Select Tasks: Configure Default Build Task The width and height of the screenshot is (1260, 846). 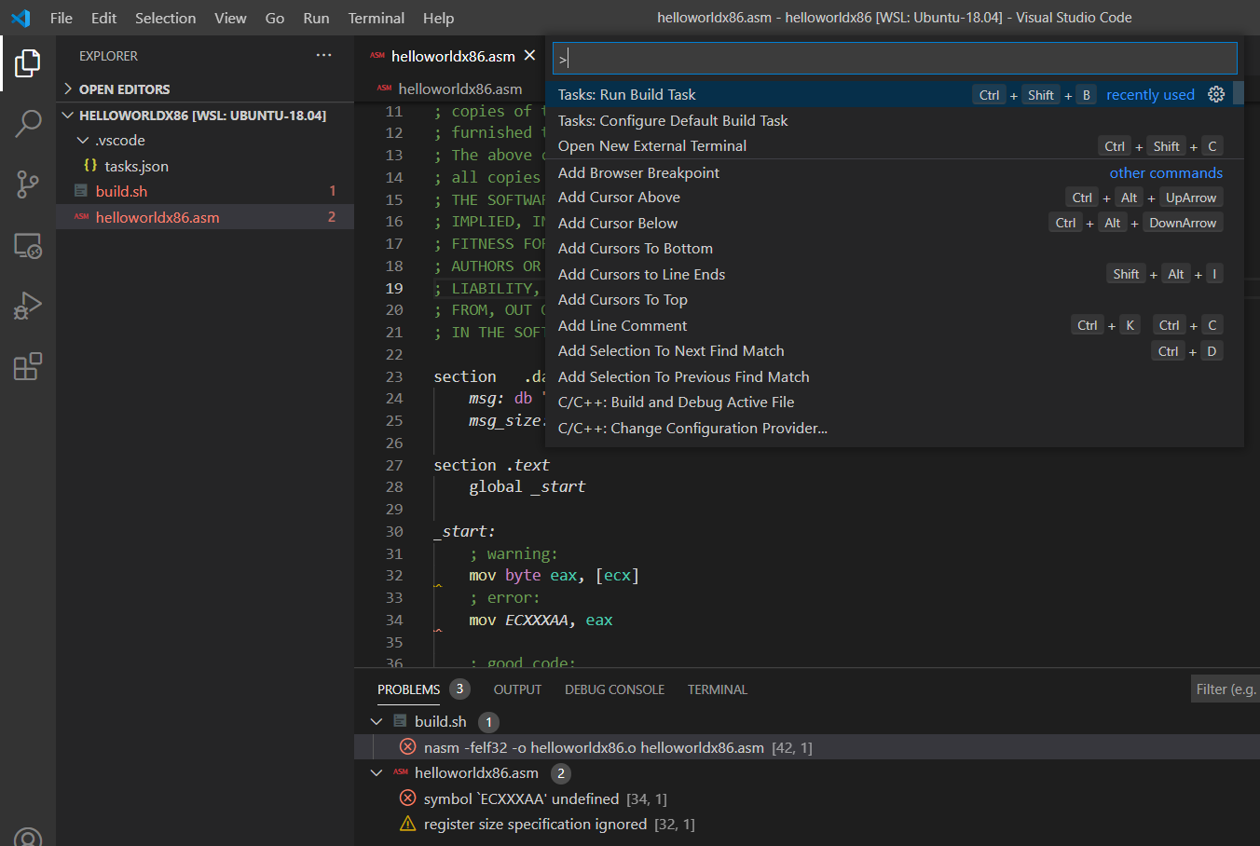point(672,120)
